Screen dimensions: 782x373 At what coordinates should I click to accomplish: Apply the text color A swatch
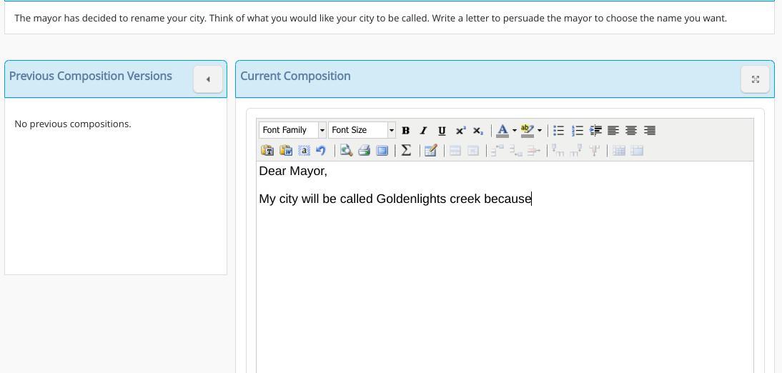(503, 131)
